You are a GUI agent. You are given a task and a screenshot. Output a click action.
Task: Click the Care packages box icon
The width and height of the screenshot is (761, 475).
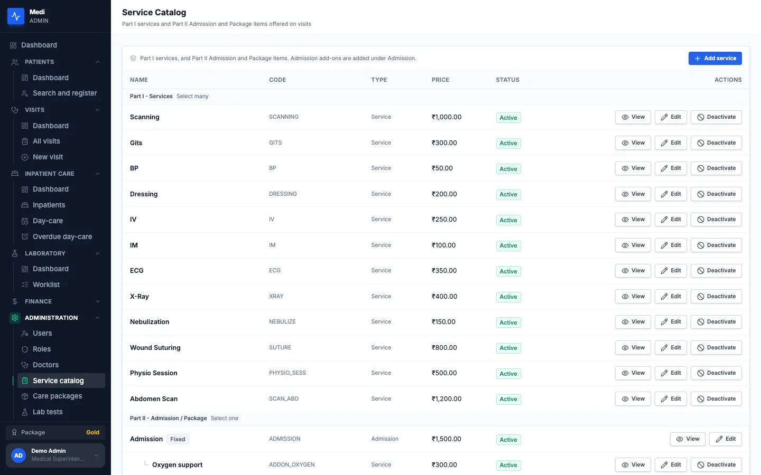[25, 396]
